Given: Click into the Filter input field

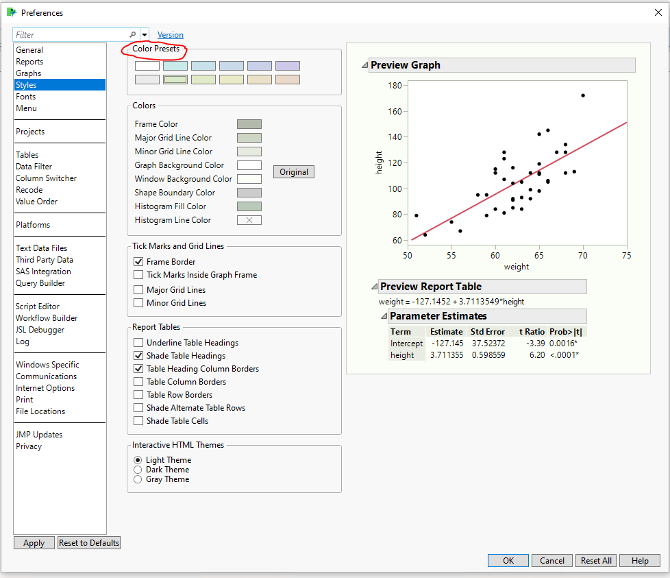Looking at the screenshot, I should click(69, 34).
